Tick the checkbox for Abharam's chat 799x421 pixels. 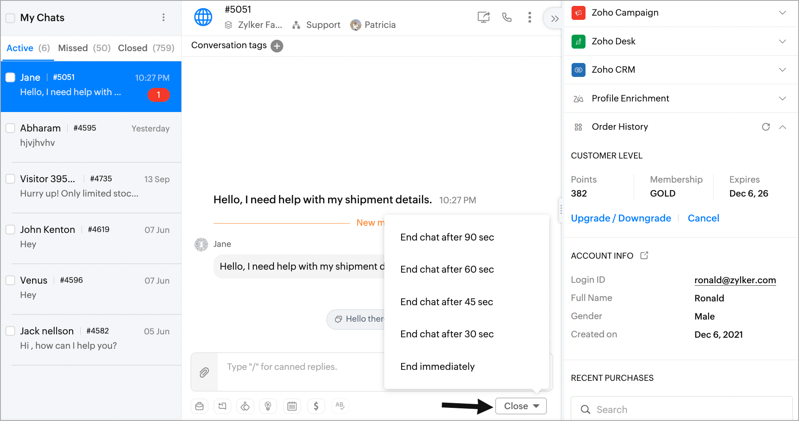tap(10, 128)
